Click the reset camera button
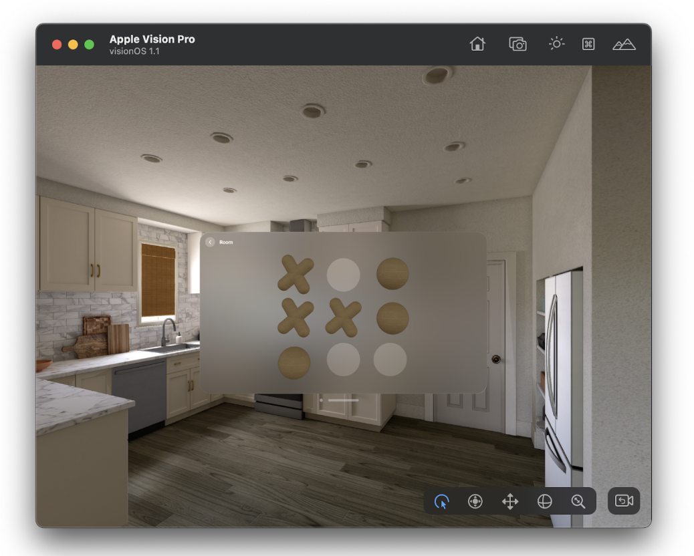Screen dimensions: 694x556 click(x=624, y=501)
